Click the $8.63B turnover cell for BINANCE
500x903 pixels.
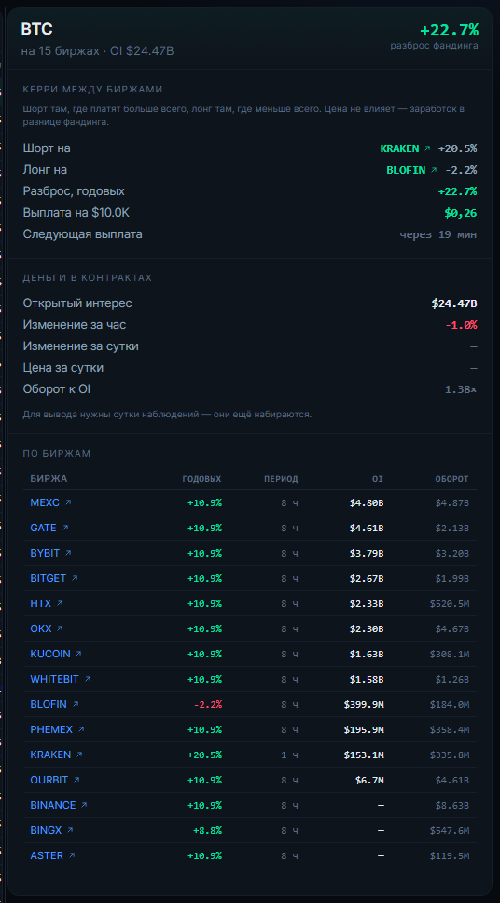pyautogui.click(x=452, y=805)
